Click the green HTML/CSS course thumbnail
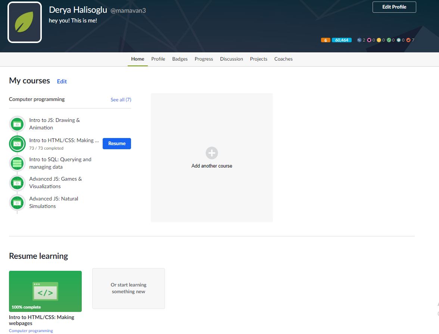The width and height of the screenshot is (439, 334). coord(46,291)
